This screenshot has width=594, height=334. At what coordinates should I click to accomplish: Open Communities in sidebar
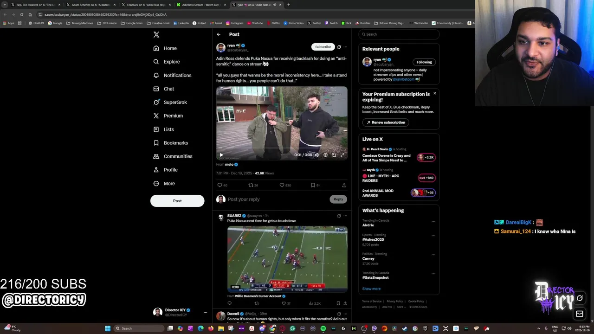coord(173,156)
